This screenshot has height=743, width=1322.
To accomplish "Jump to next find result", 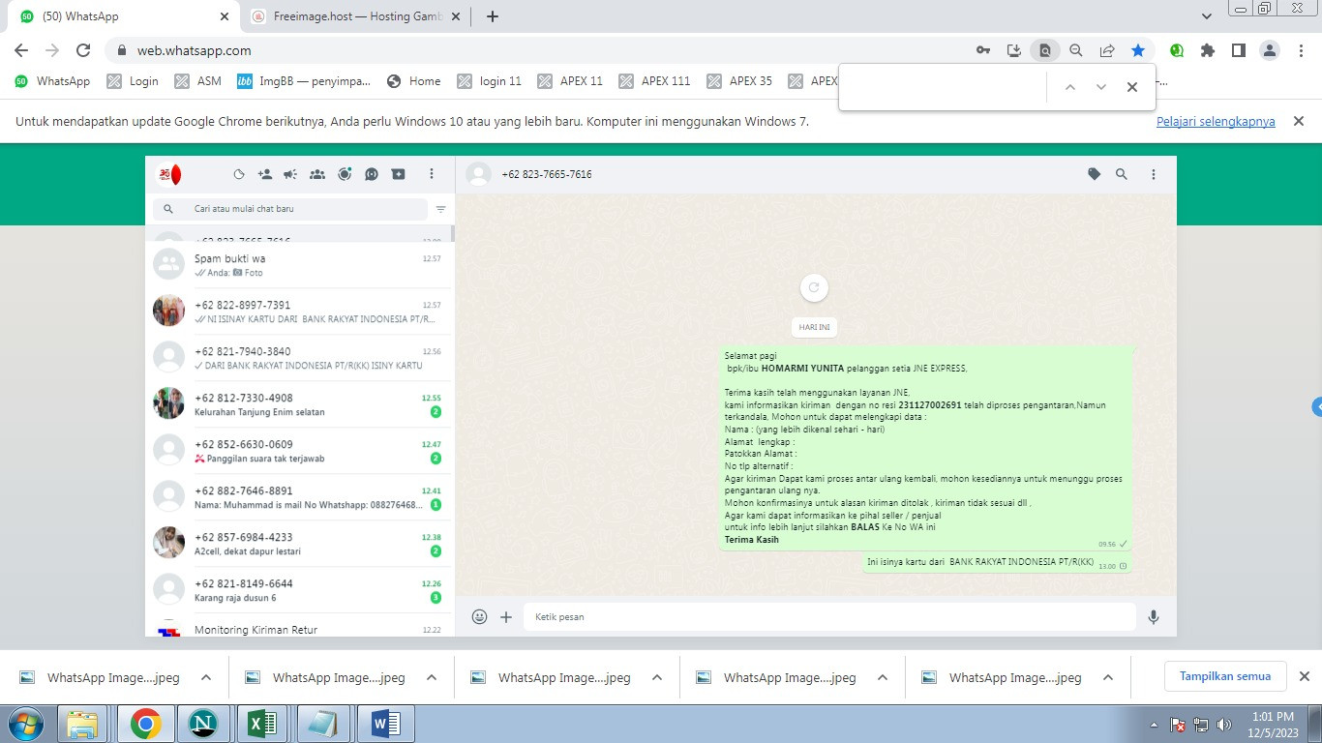I will tap(1101, 87).
